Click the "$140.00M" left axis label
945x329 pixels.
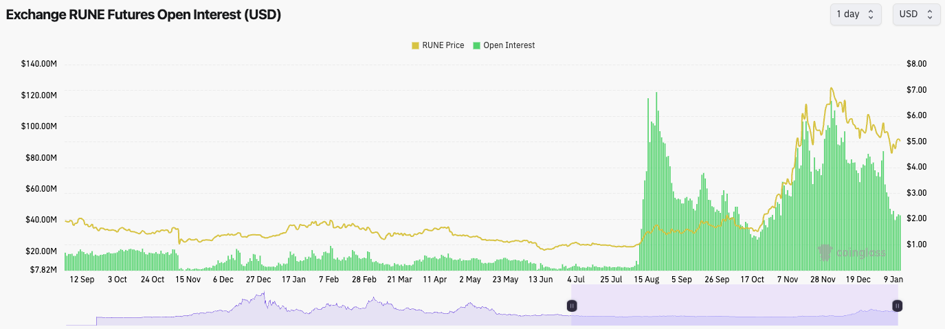tap(38, 64)
